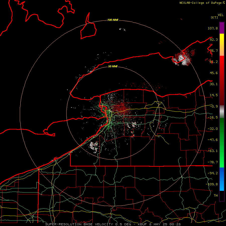This screenshot has height=226, width=226.
Task: Click the -16.5 legend value
Action: [213, 118]
